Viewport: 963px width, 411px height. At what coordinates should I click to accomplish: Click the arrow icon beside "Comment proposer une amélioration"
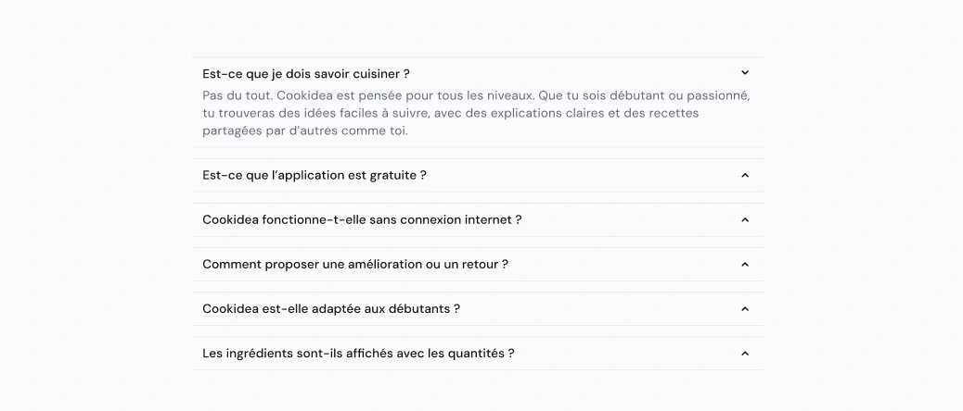pos(745,265)
